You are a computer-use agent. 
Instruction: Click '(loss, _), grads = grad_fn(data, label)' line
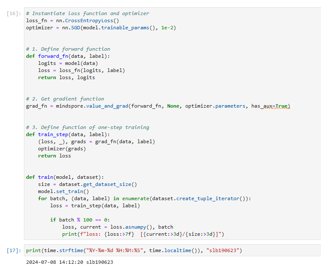coord(96,142)
